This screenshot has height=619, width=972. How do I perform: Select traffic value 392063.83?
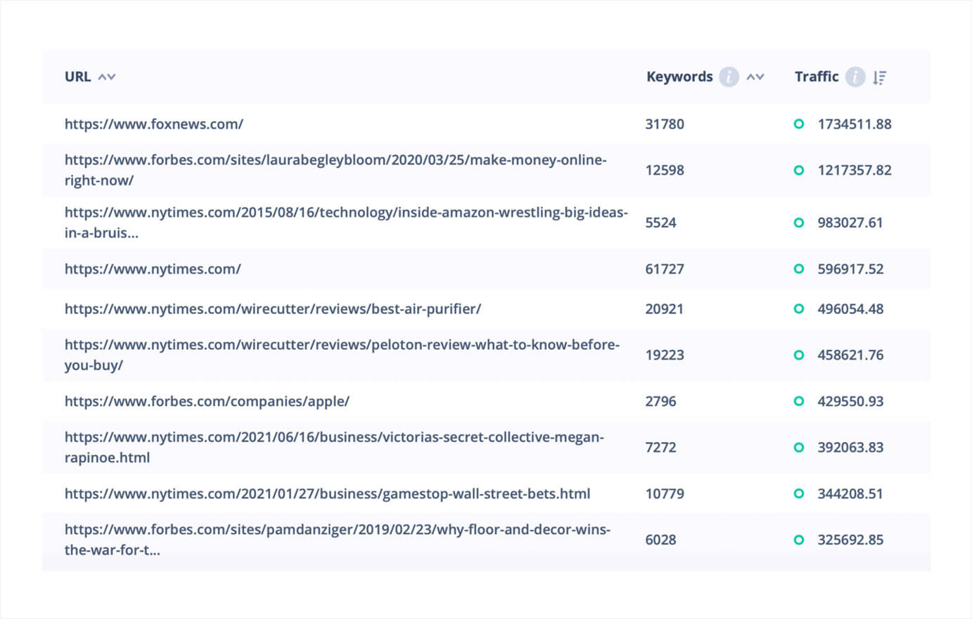click(x=850, y=448)
